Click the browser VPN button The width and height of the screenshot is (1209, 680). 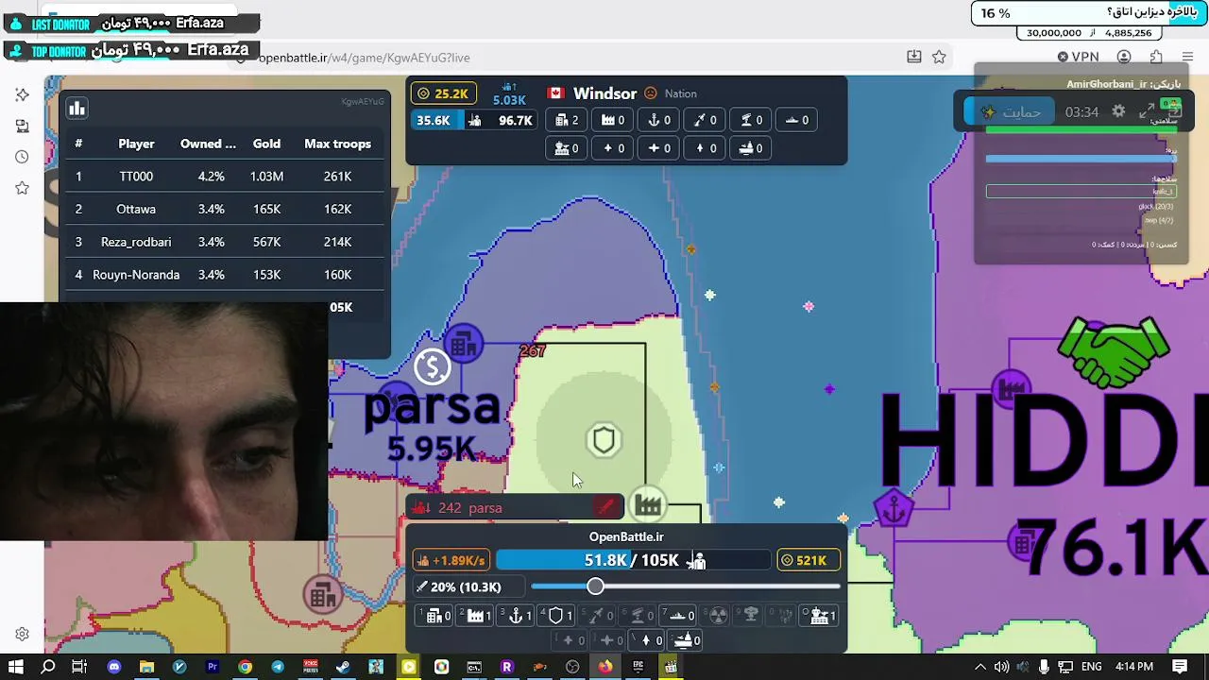tap(1078, 58)
